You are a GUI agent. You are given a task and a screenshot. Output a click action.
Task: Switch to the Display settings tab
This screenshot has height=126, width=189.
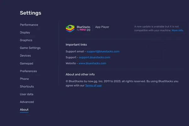click(x=25, y=32)
